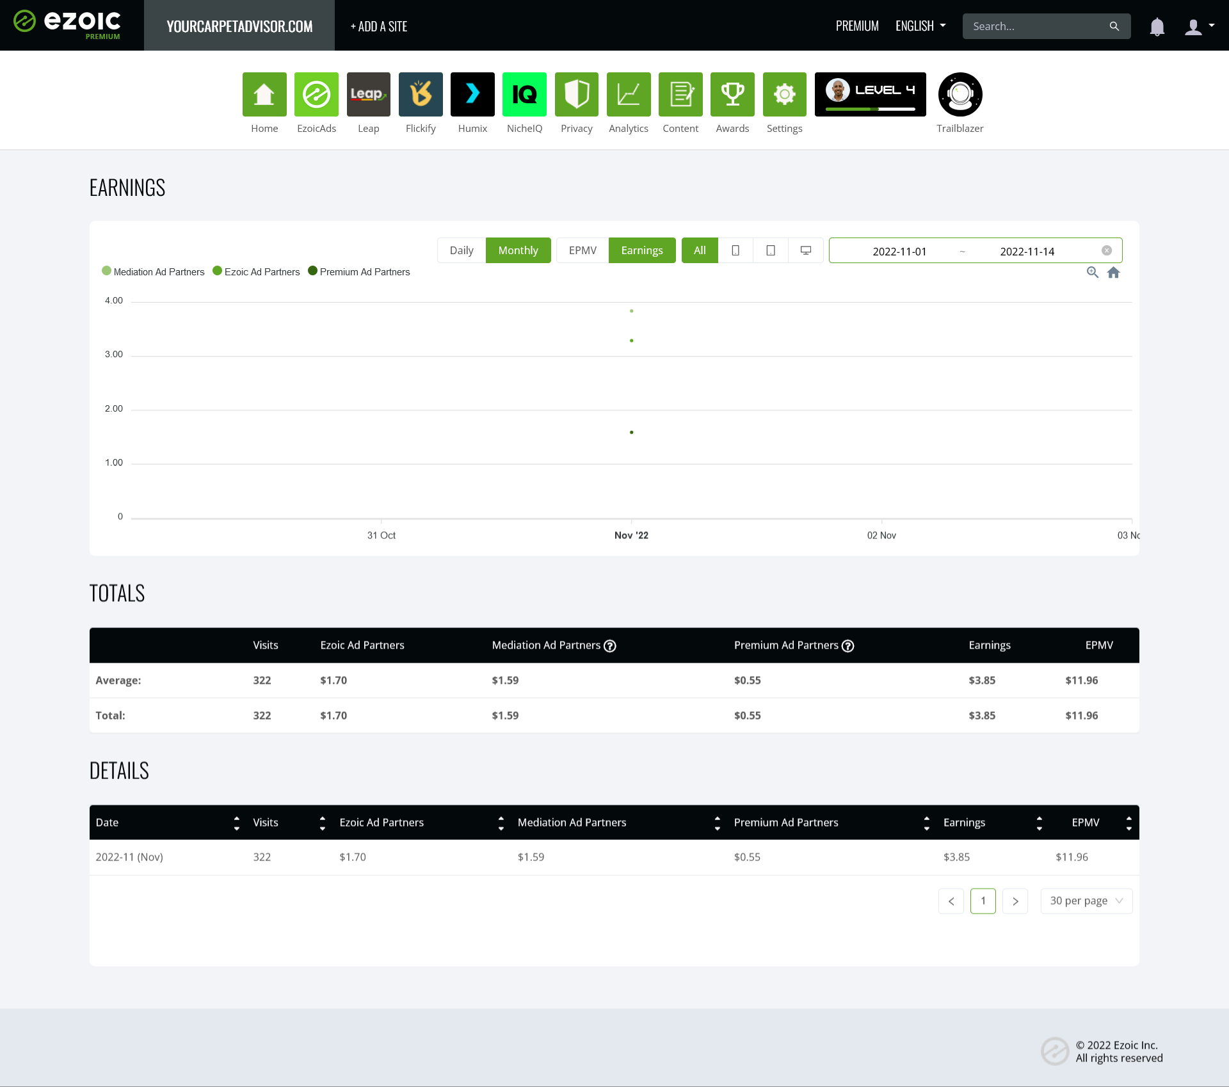Go to next results page
Viewport: 1229px width, 1087px height.
click(x=1015, y=901)
